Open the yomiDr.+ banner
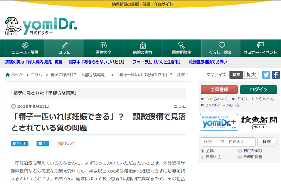Screen dimensions: 281x184 pos(219,122)
